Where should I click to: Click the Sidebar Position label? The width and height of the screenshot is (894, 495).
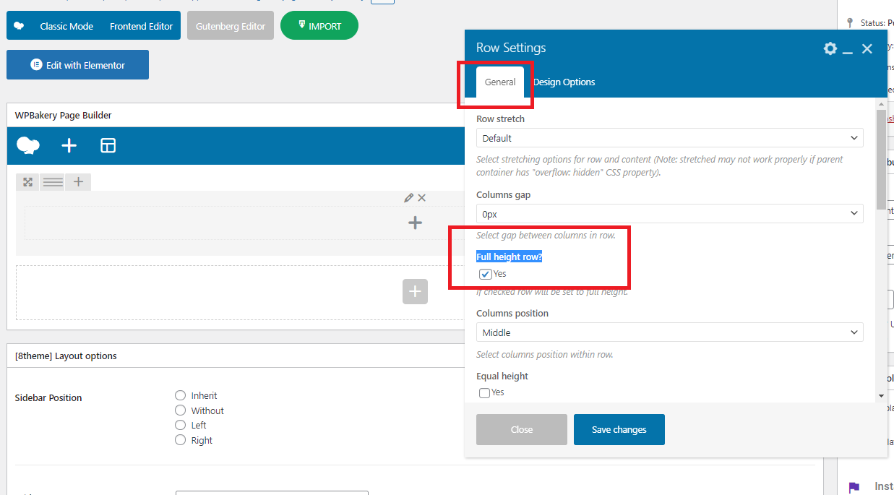[x=48, y=397]
